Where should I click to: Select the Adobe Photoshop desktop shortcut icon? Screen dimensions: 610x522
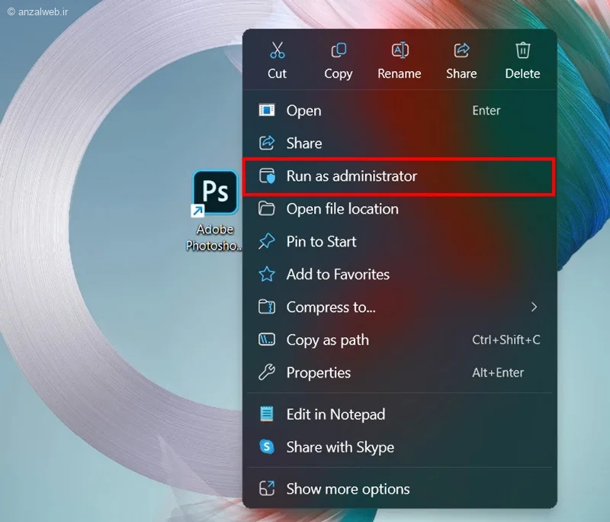(x=215, y=192)
